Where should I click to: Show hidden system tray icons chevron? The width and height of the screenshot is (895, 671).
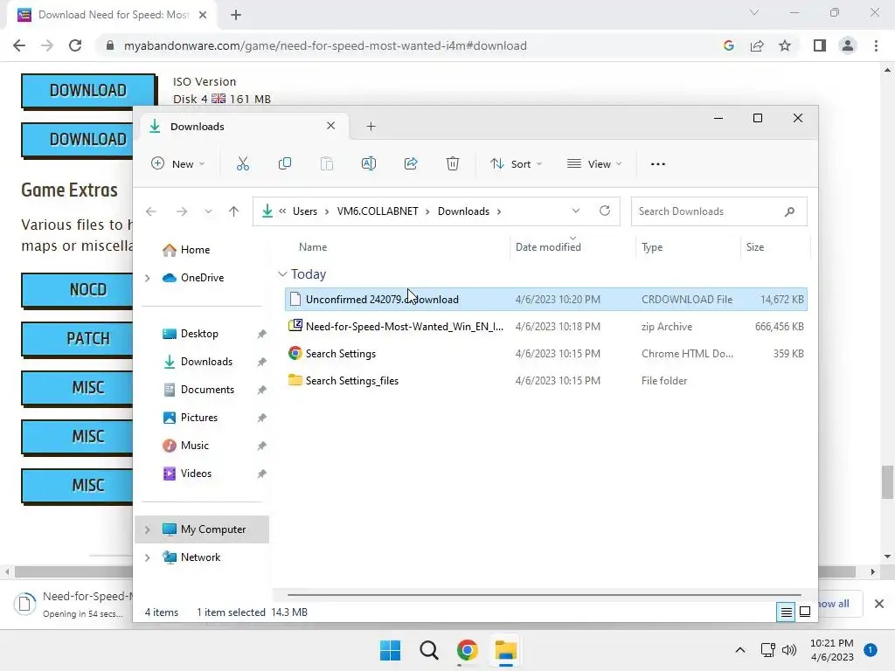(x=739, y=650)
